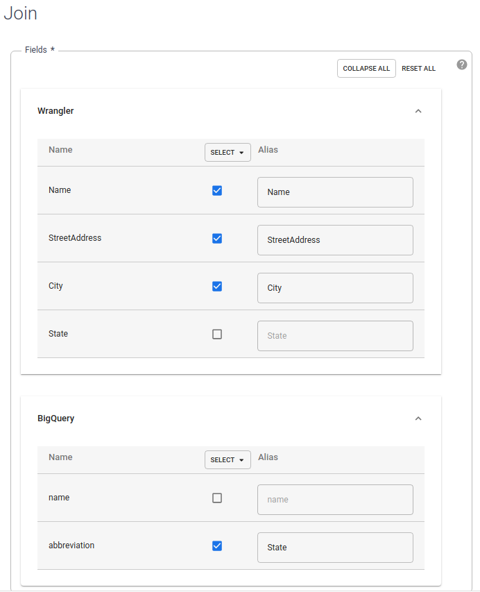Click the COLLAPSE ALL button
This screenshot has width=480, height=592.
click(366, 68)
